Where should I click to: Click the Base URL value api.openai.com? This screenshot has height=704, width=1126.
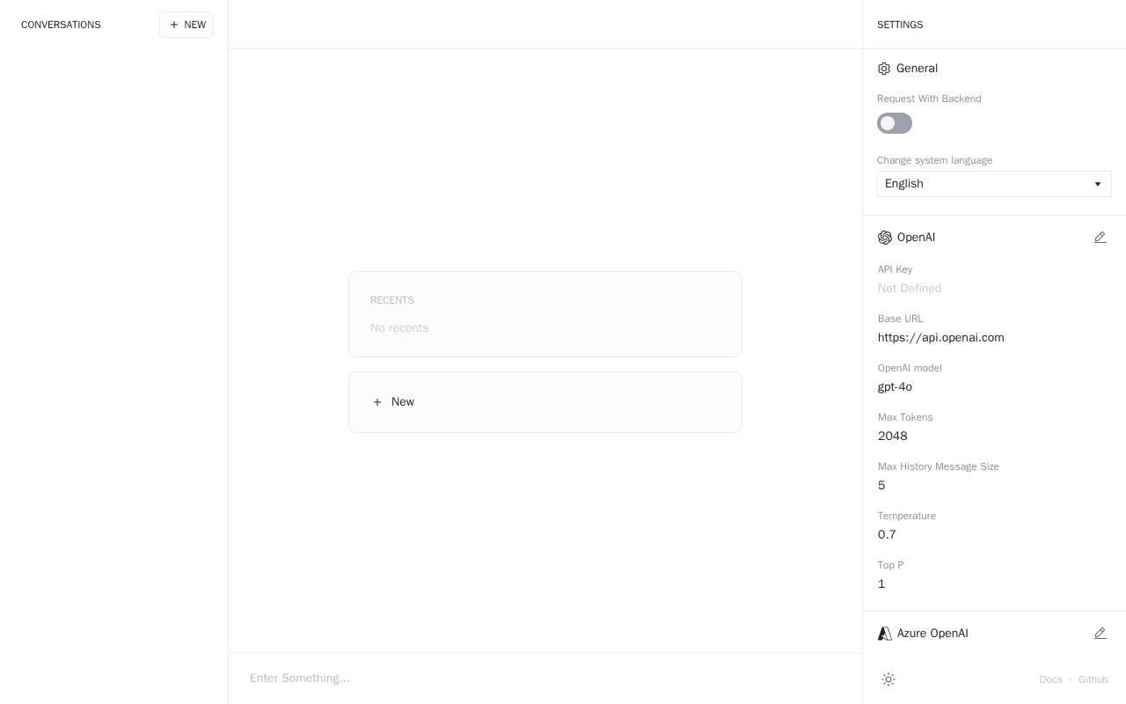pos(940,338)
